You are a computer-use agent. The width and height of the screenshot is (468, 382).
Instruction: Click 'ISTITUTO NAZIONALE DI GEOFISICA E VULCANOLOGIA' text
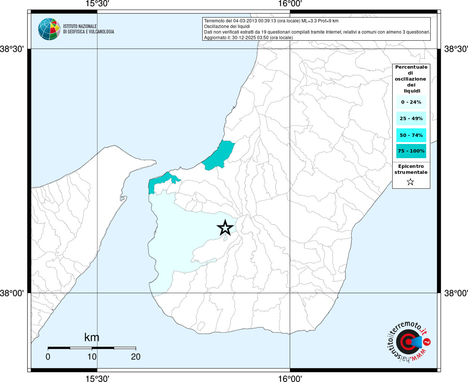[x=88, y=29]
